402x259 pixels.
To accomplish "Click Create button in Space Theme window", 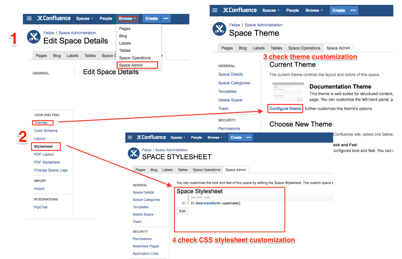I will 339,10.
